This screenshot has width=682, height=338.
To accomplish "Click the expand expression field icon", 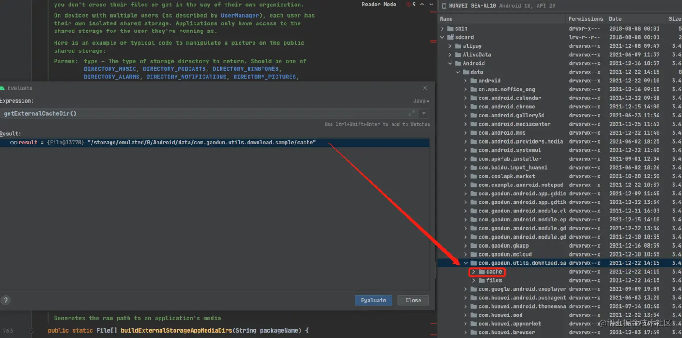I will [x=411, y=113].
